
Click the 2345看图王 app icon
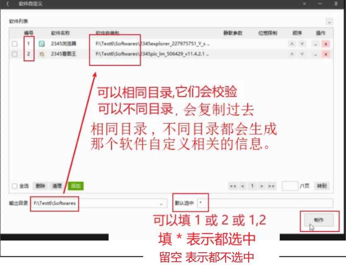pos(41,54)
